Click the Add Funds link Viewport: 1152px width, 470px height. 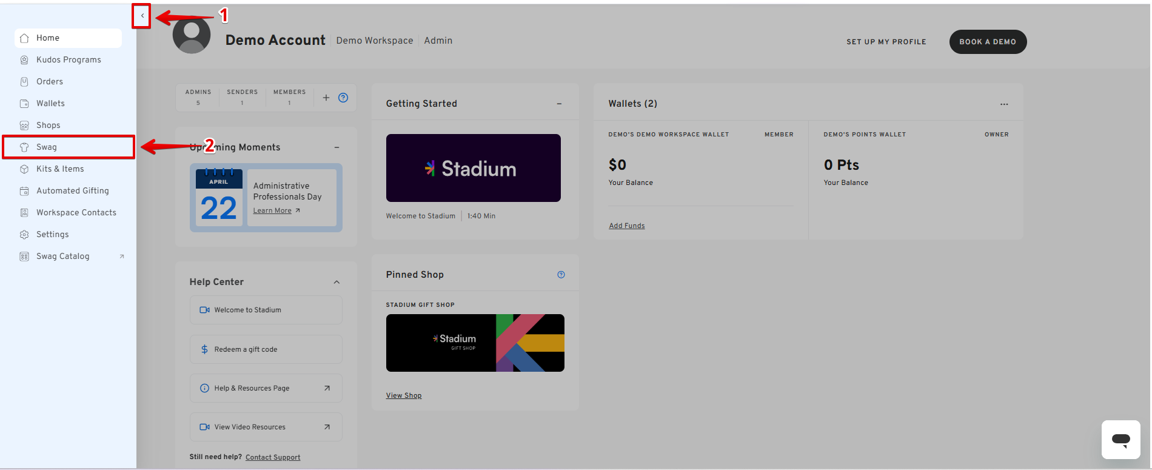point(626,226)
